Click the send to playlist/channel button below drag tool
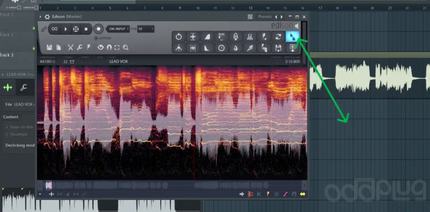Screen dimensions: 430x212 click(293, 48)
